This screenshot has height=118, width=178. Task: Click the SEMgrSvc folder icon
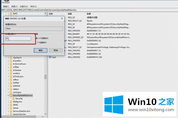pyautogui.click(x=11, y=102)
